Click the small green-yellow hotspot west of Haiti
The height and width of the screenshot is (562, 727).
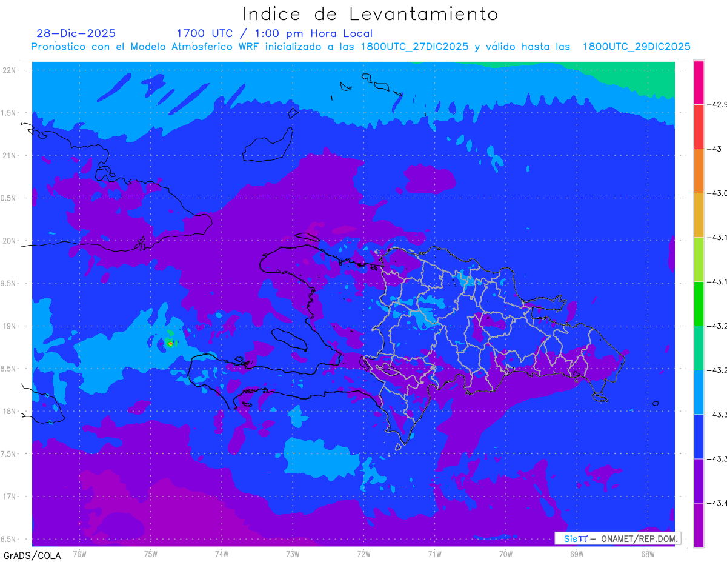coord(170,343)
